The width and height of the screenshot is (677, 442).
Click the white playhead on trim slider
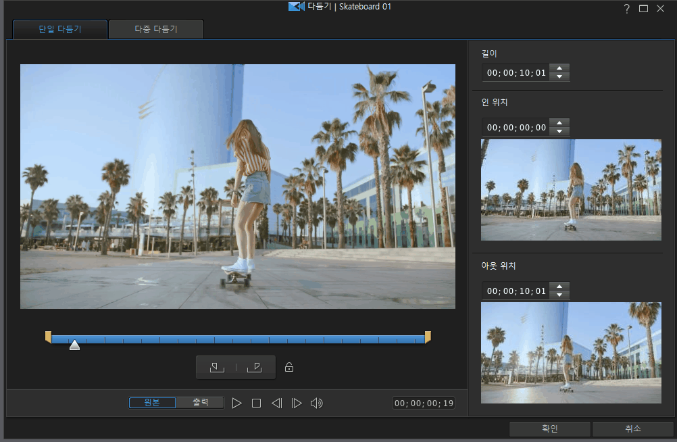75,345
